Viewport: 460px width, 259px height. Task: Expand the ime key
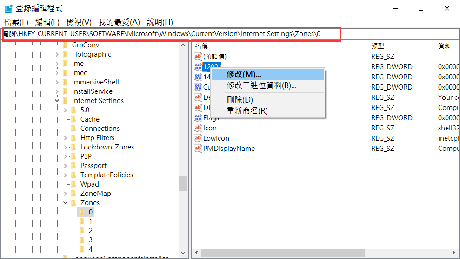coord(57,64)
